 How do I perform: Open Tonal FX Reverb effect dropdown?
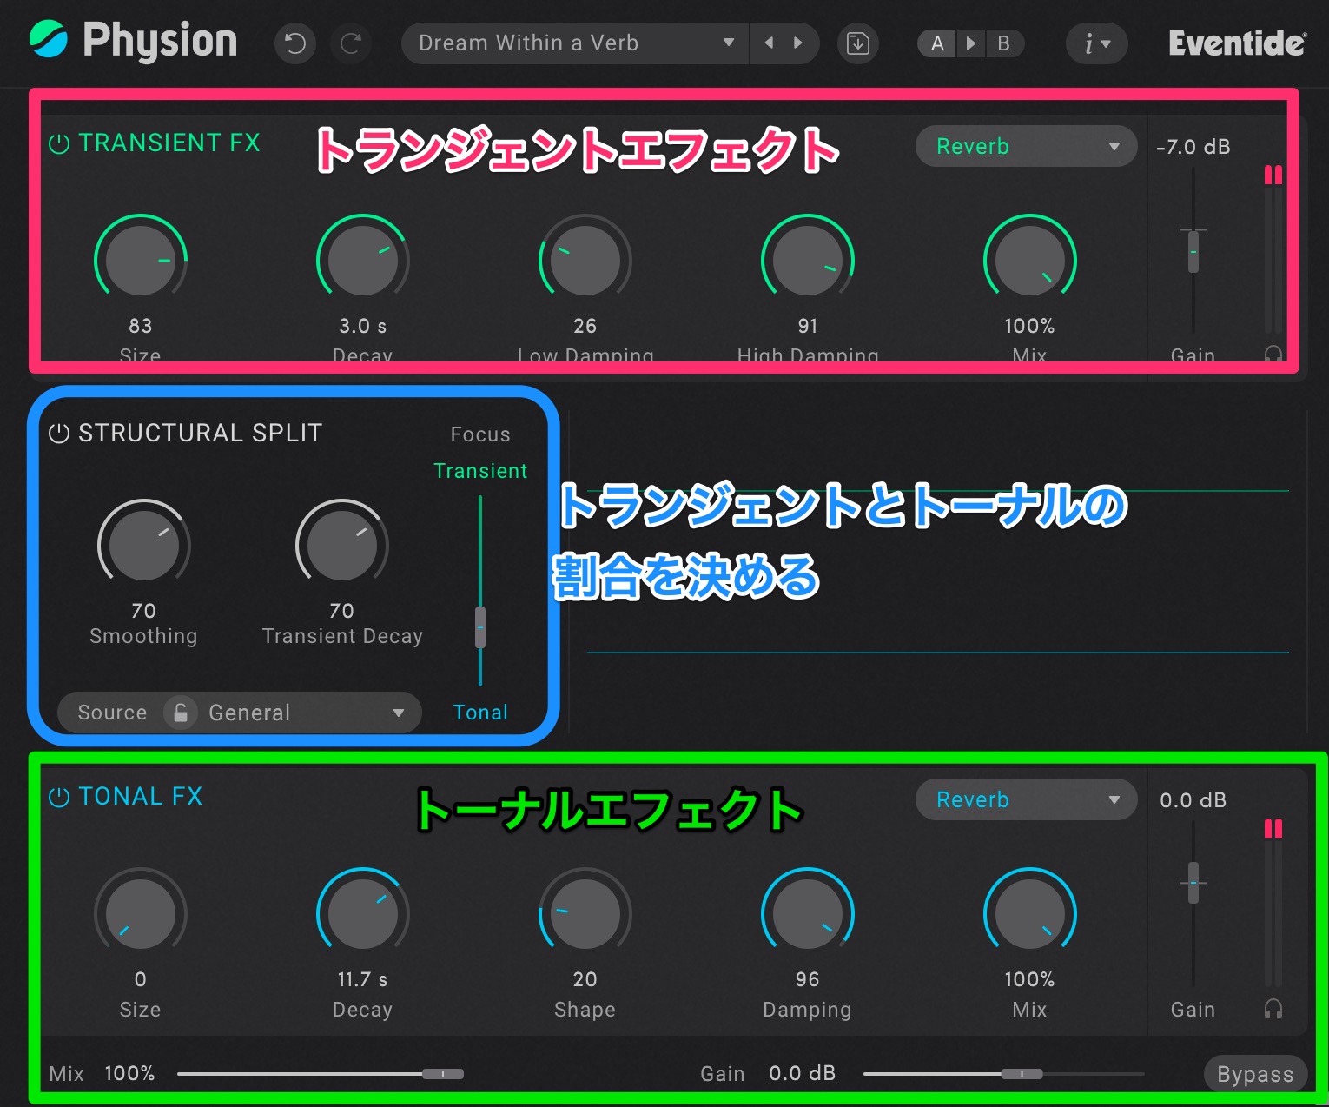click(1025, 800)
